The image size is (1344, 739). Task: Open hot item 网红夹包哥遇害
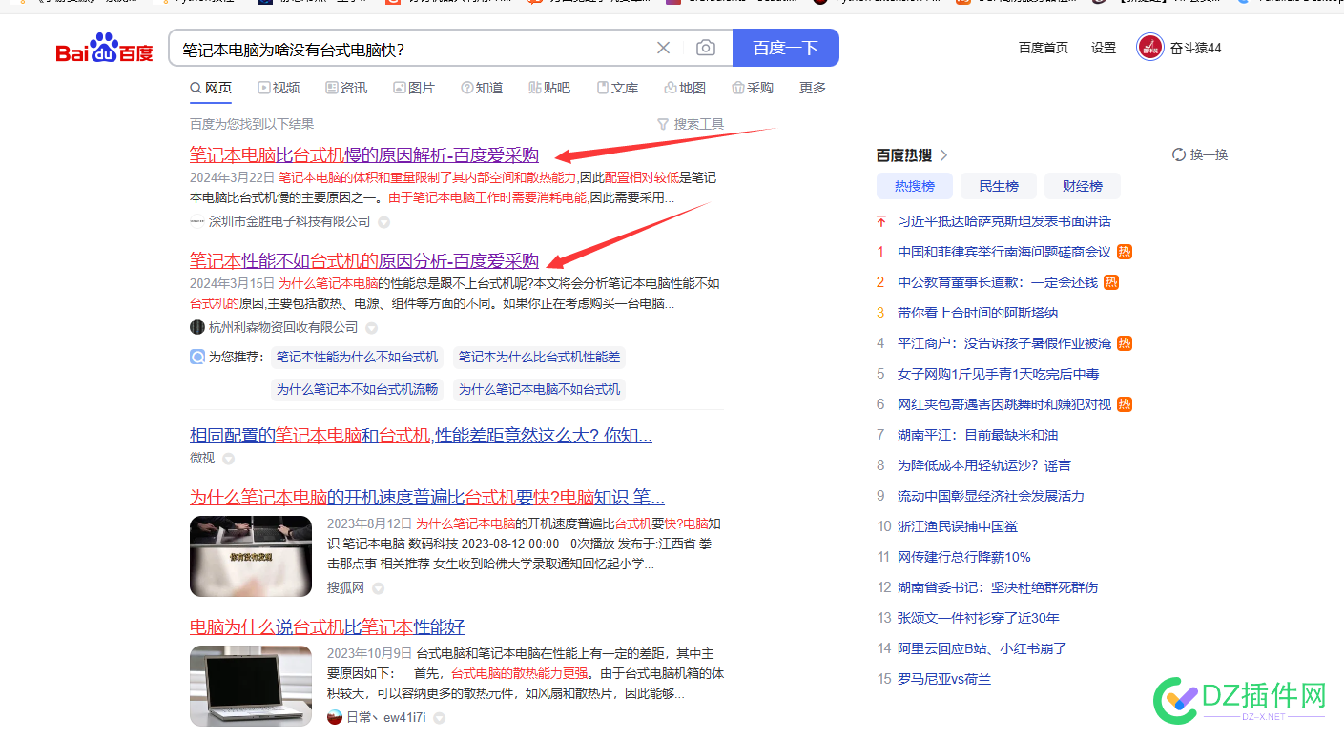pyautogui.click(x=1004, y=404)
